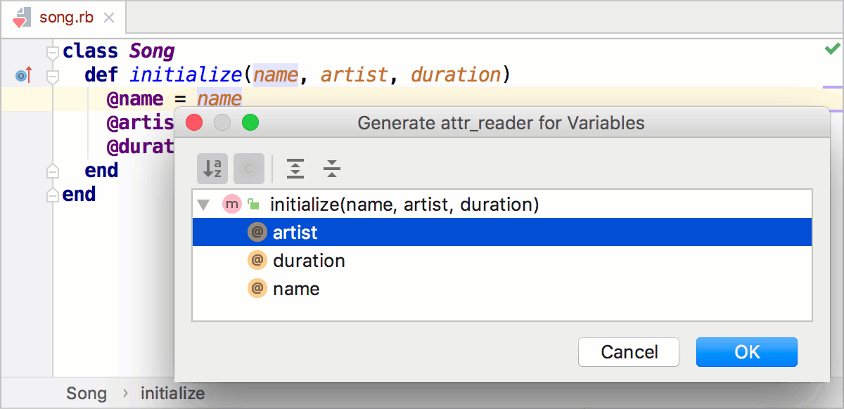This screenshot has width=844, height=409.
Task: Fold the initialize method using its gutter marker
Action: click(52, 75)
